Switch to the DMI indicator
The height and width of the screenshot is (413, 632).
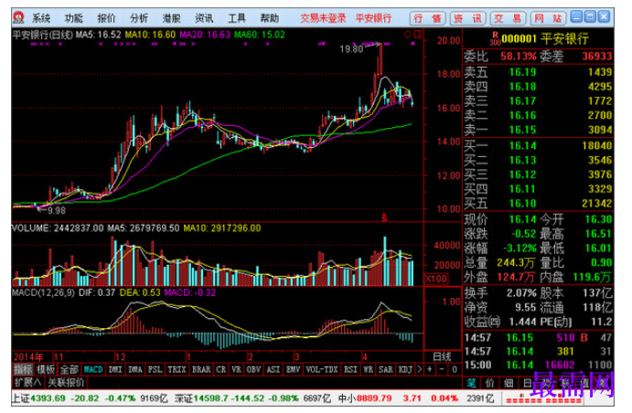115,369
